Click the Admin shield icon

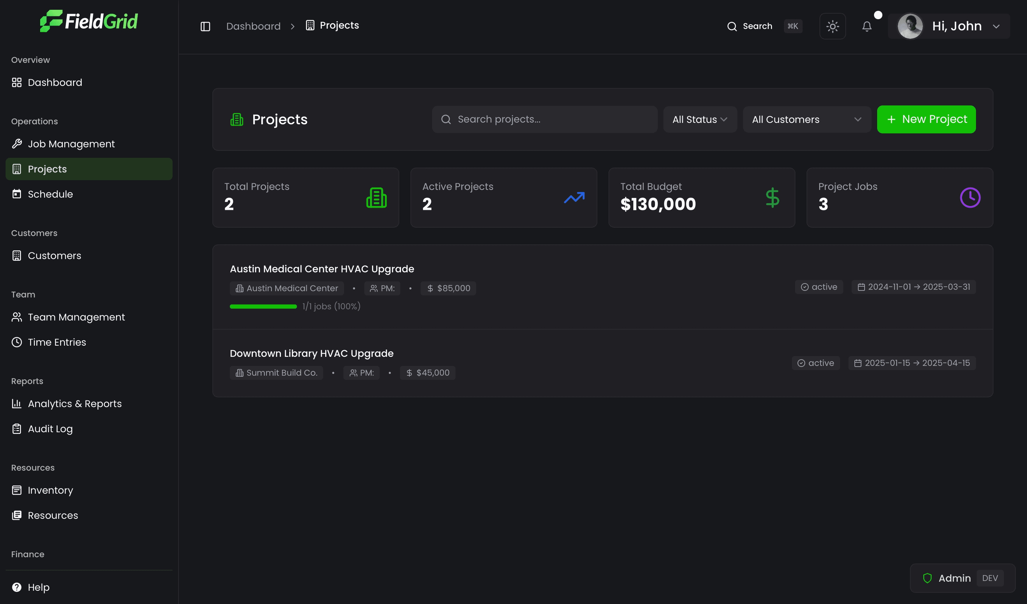point(927,579)
